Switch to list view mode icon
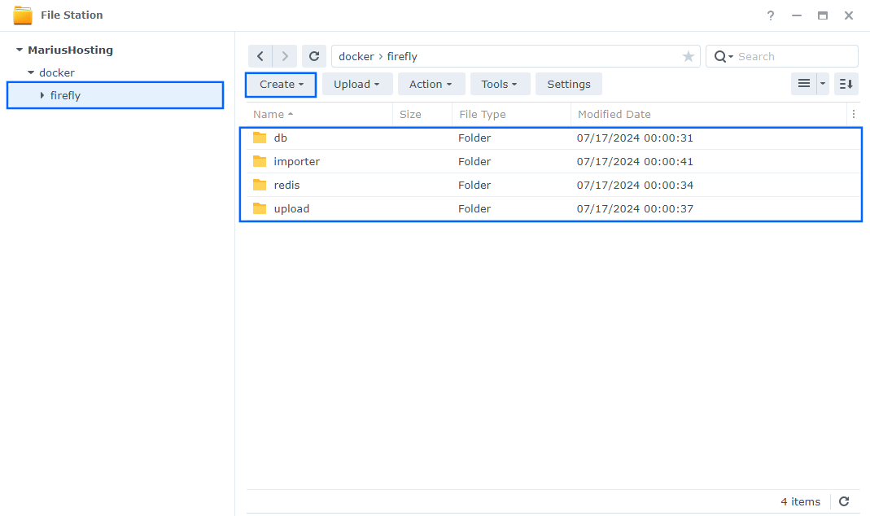The width and height of the screenshot is (870, 516). (x=804, y=84)
